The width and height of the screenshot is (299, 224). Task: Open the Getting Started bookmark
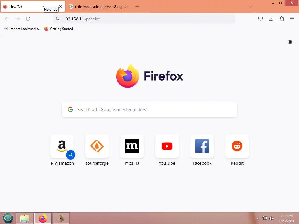(x=58, y=29)
